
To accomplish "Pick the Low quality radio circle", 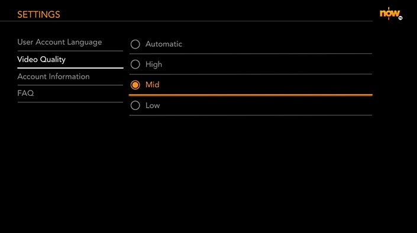I will (135, 105).
